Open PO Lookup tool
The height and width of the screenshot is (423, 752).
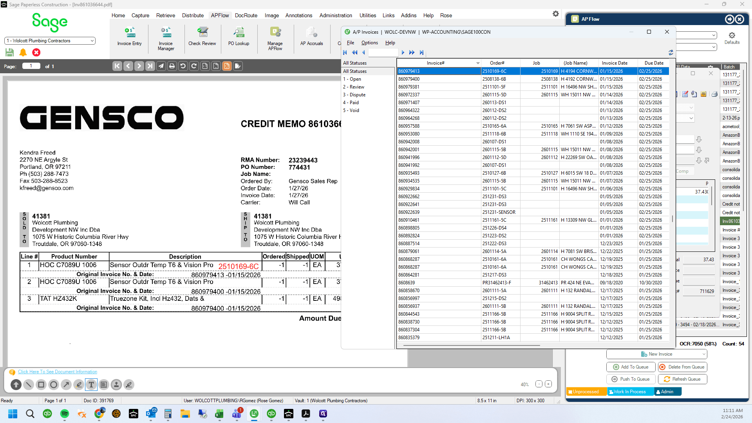239,36
